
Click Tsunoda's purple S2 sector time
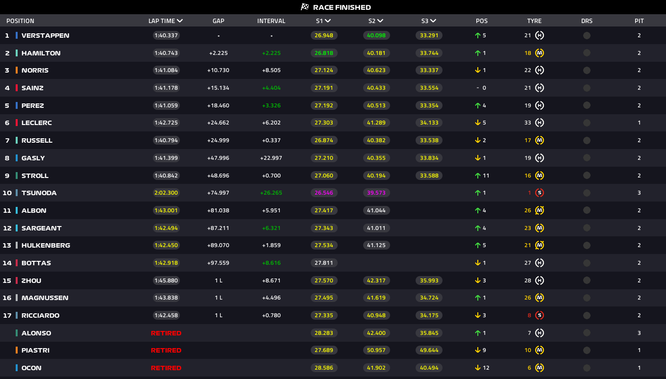pos(376,193)
